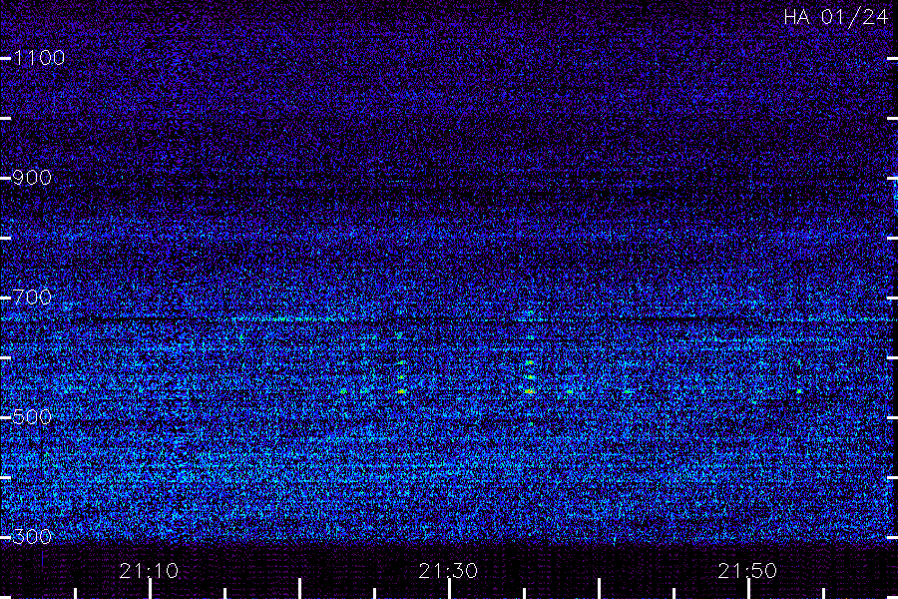Click the 900 frequency axis label
Viewport: 898px width, 599px height.
click(x=32, y=178)
